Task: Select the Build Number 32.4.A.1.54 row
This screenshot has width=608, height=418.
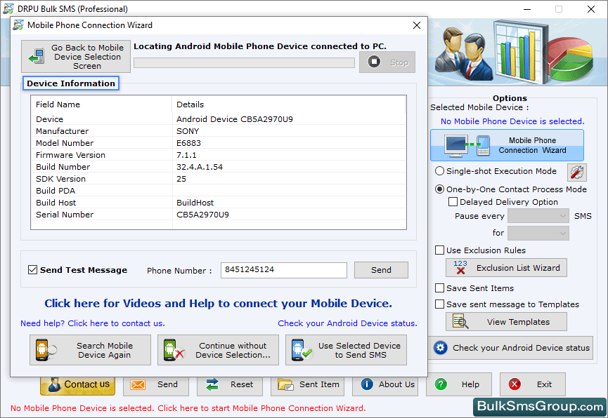Action: click(219, 167)
